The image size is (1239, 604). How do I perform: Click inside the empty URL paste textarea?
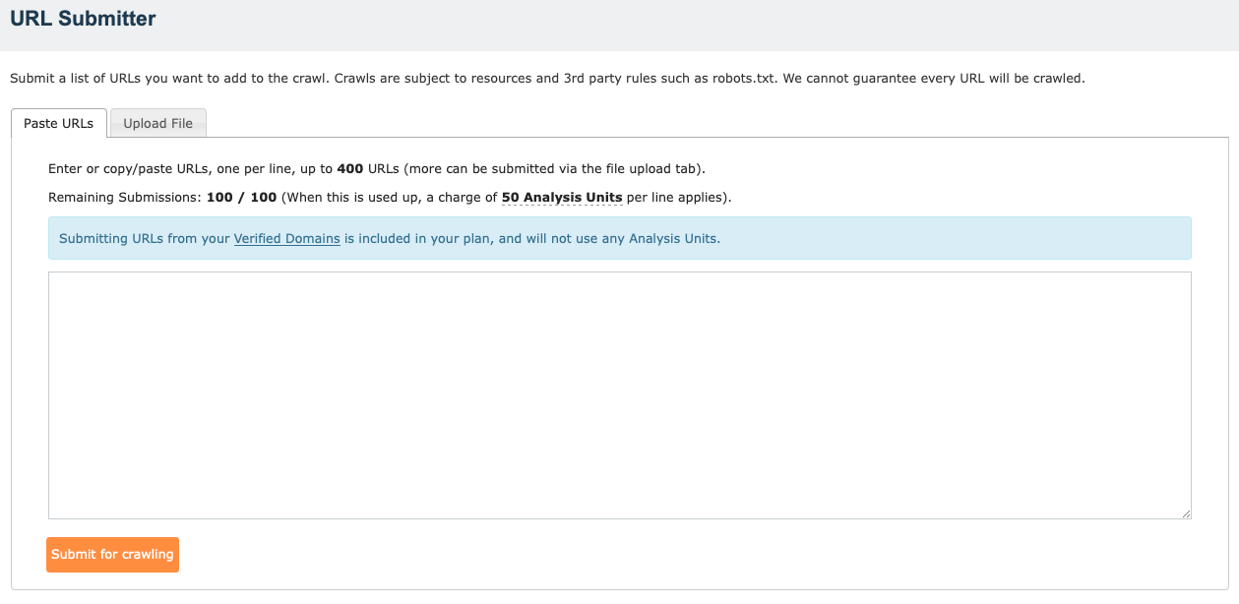point(618,393)
